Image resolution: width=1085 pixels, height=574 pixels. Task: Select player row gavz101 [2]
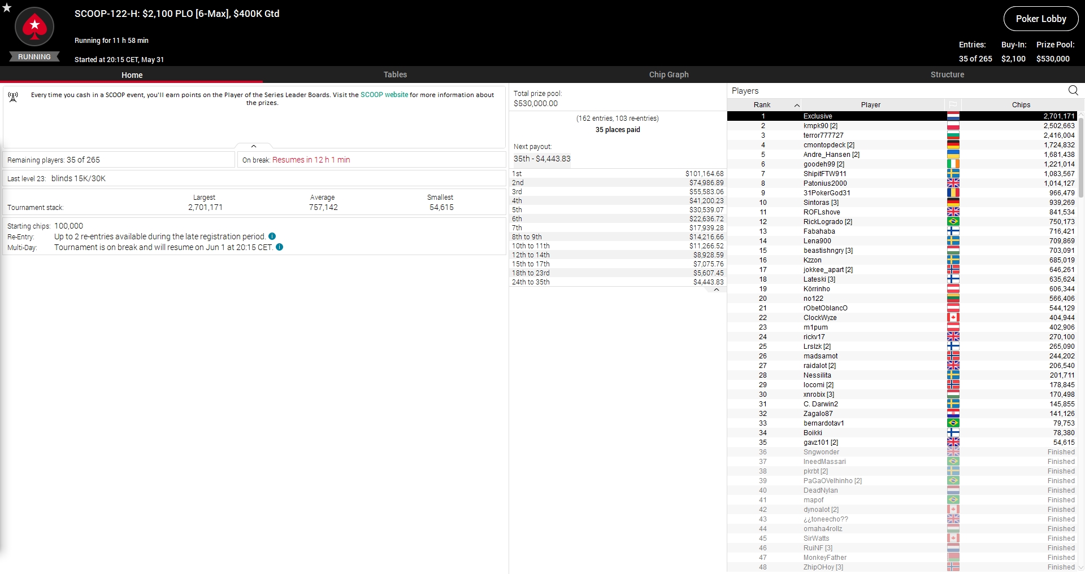(902, 442)
